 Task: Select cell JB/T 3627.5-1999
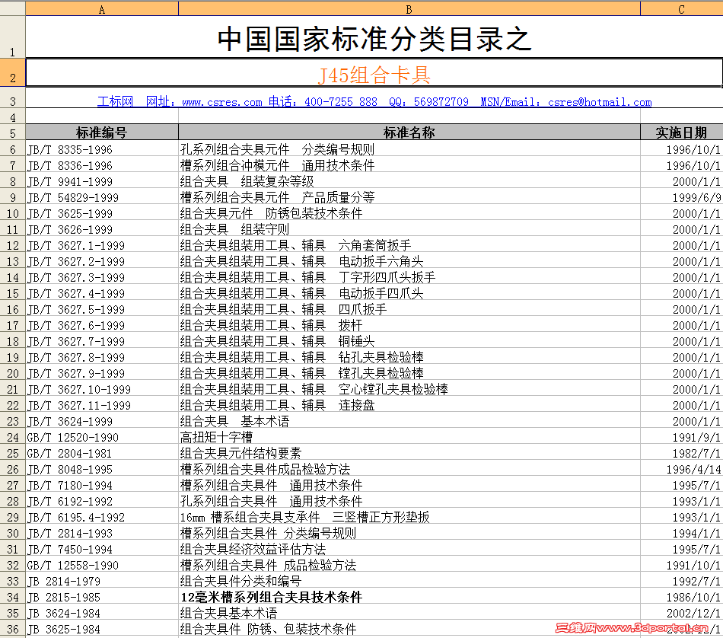point(102,309)
